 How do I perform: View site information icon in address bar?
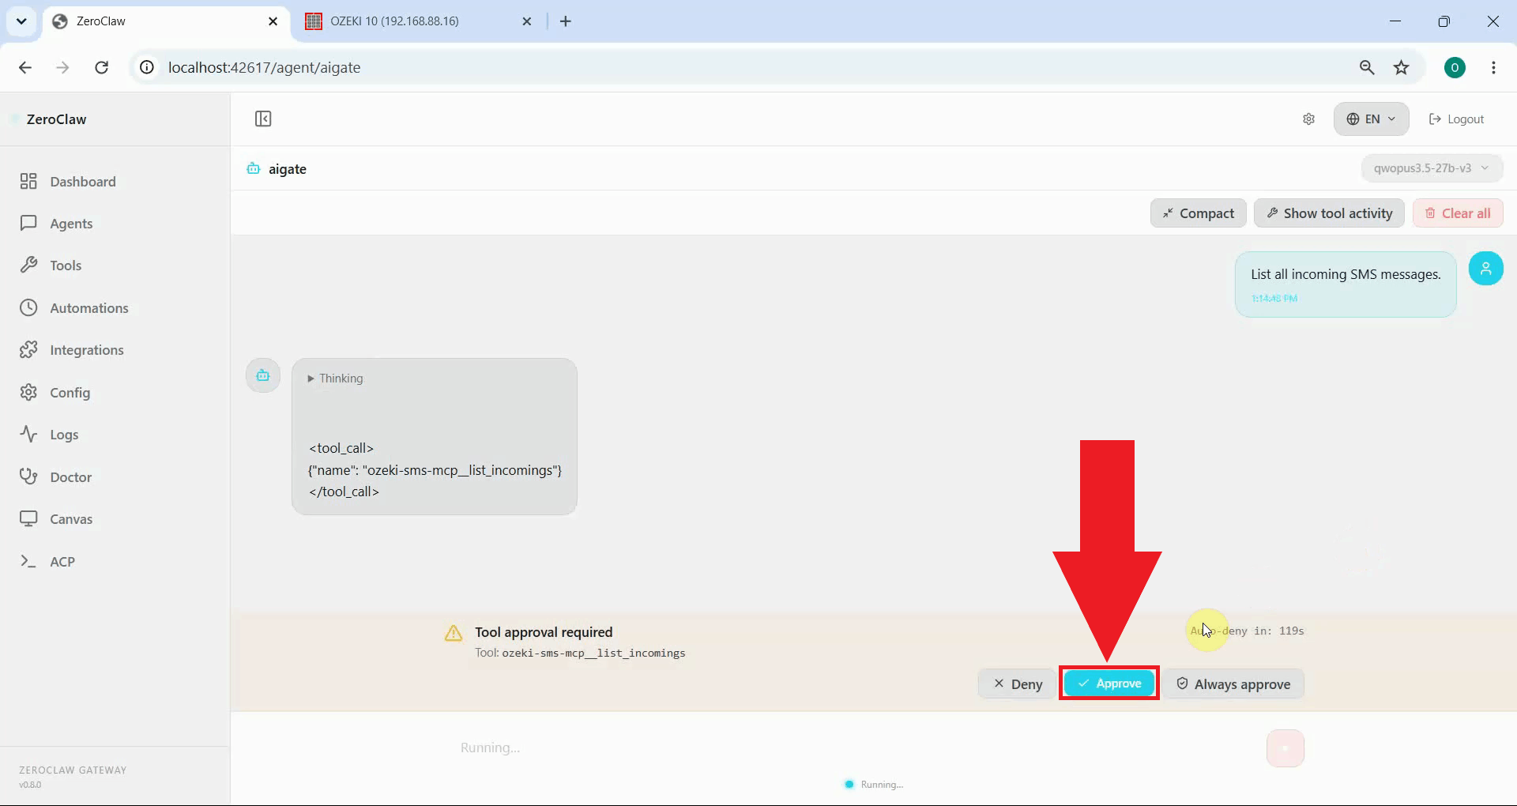147,68
